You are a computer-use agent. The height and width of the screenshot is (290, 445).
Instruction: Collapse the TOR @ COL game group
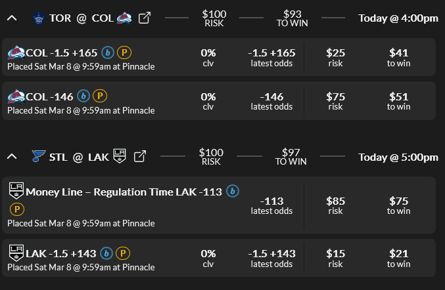12,18
